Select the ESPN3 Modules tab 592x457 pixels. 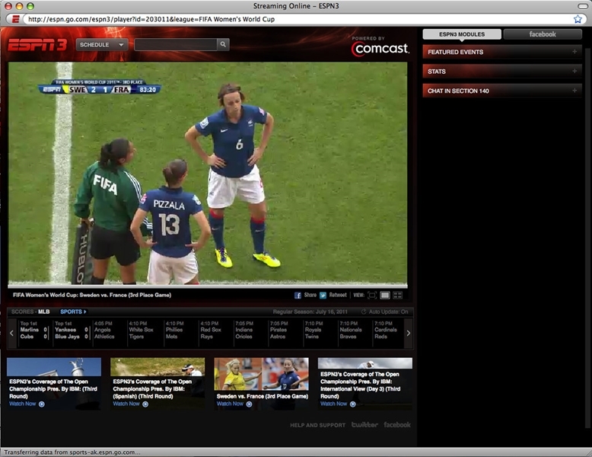(461, 34)
